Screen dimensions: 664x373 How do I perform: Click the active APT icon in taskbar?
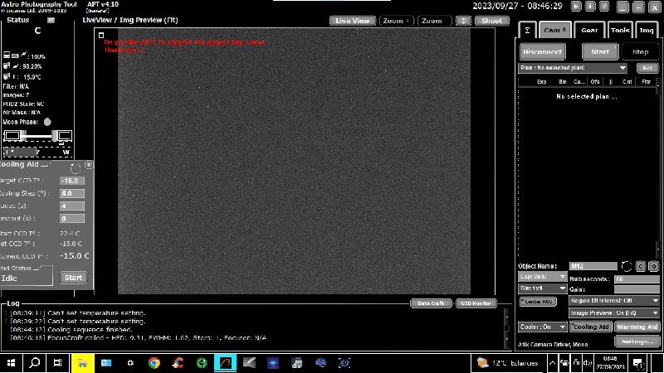coord(225,363)
